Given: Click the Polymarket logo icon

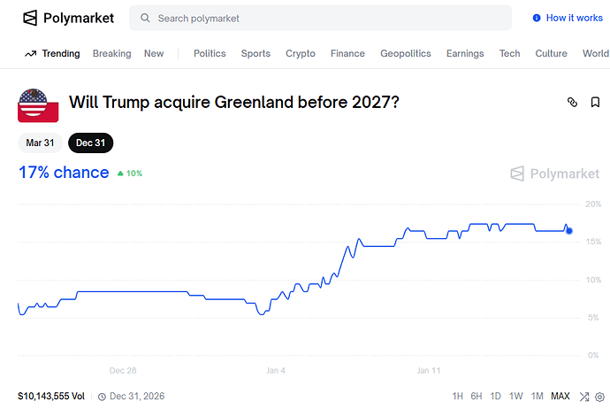Looking at the screenshot, I should 30,18.
